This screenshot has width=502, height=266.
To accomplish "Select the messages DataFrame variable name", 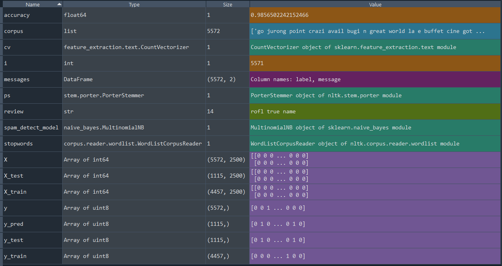I will [x=17, y=80].
